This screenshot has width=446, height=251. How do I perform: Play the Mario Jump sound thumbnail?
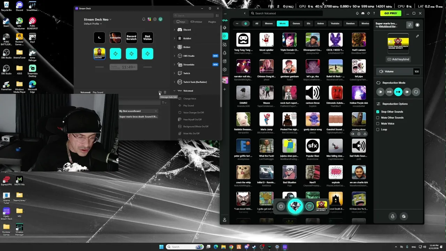tap(267, 120)
